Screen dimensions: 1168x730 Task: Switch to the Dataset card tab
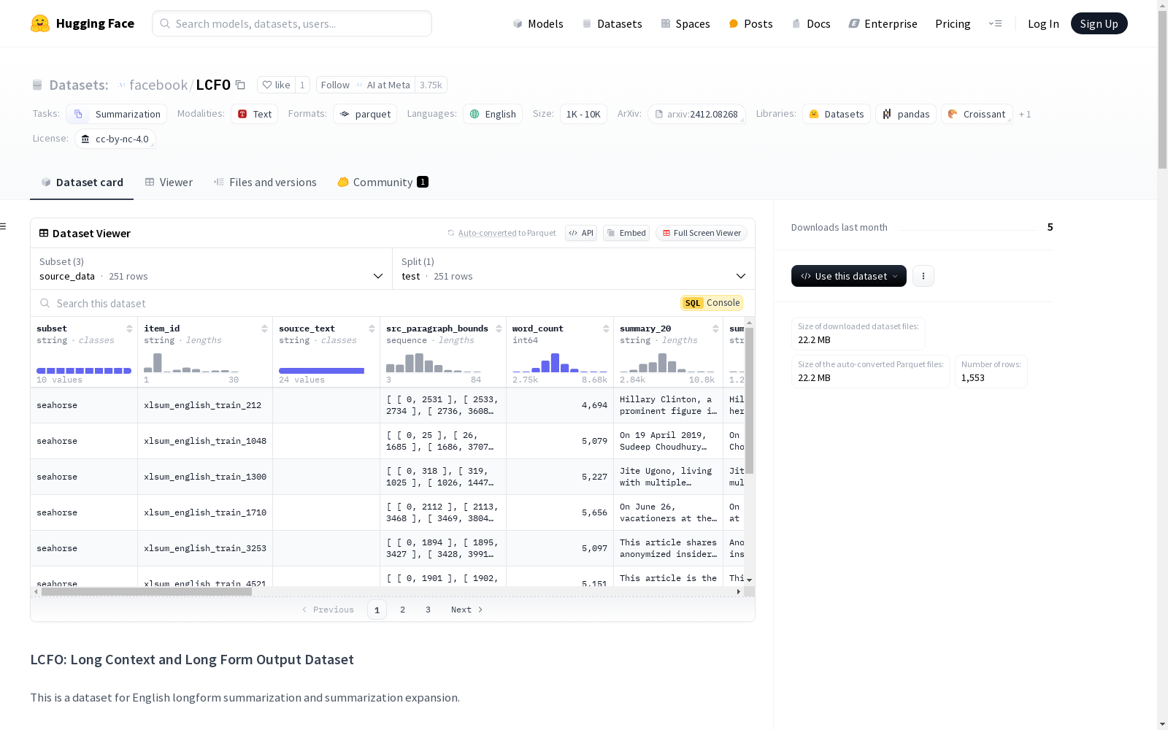tap(82, 182)
